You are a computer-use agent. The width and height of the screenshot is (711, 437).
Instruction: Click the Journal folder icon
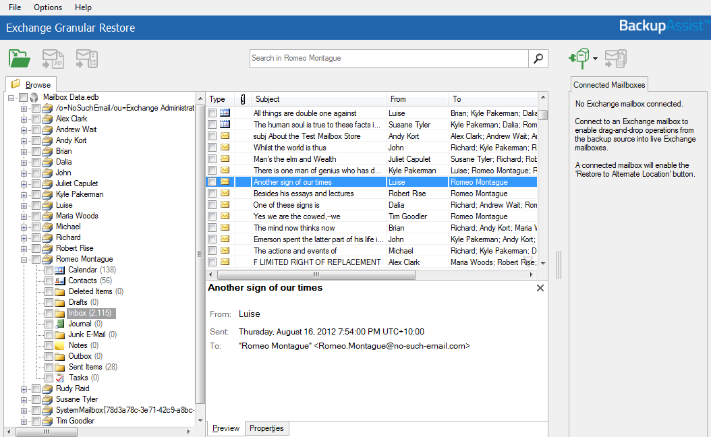[x=60, y=324]
